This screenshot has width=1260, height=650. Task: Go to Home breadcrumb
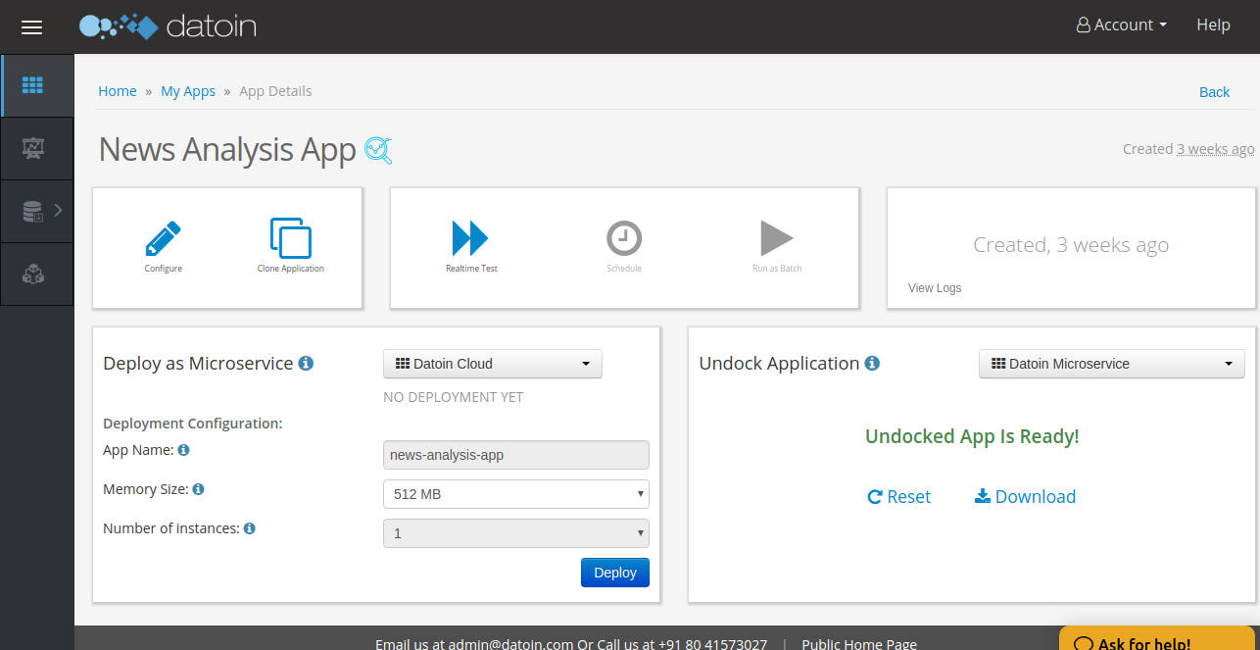point(118,91)
